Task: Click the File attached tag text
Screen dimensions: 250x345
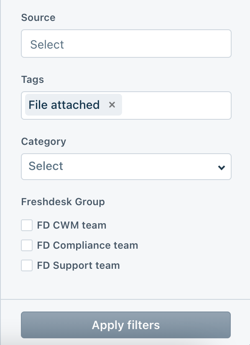Action: tap(64, 105)
